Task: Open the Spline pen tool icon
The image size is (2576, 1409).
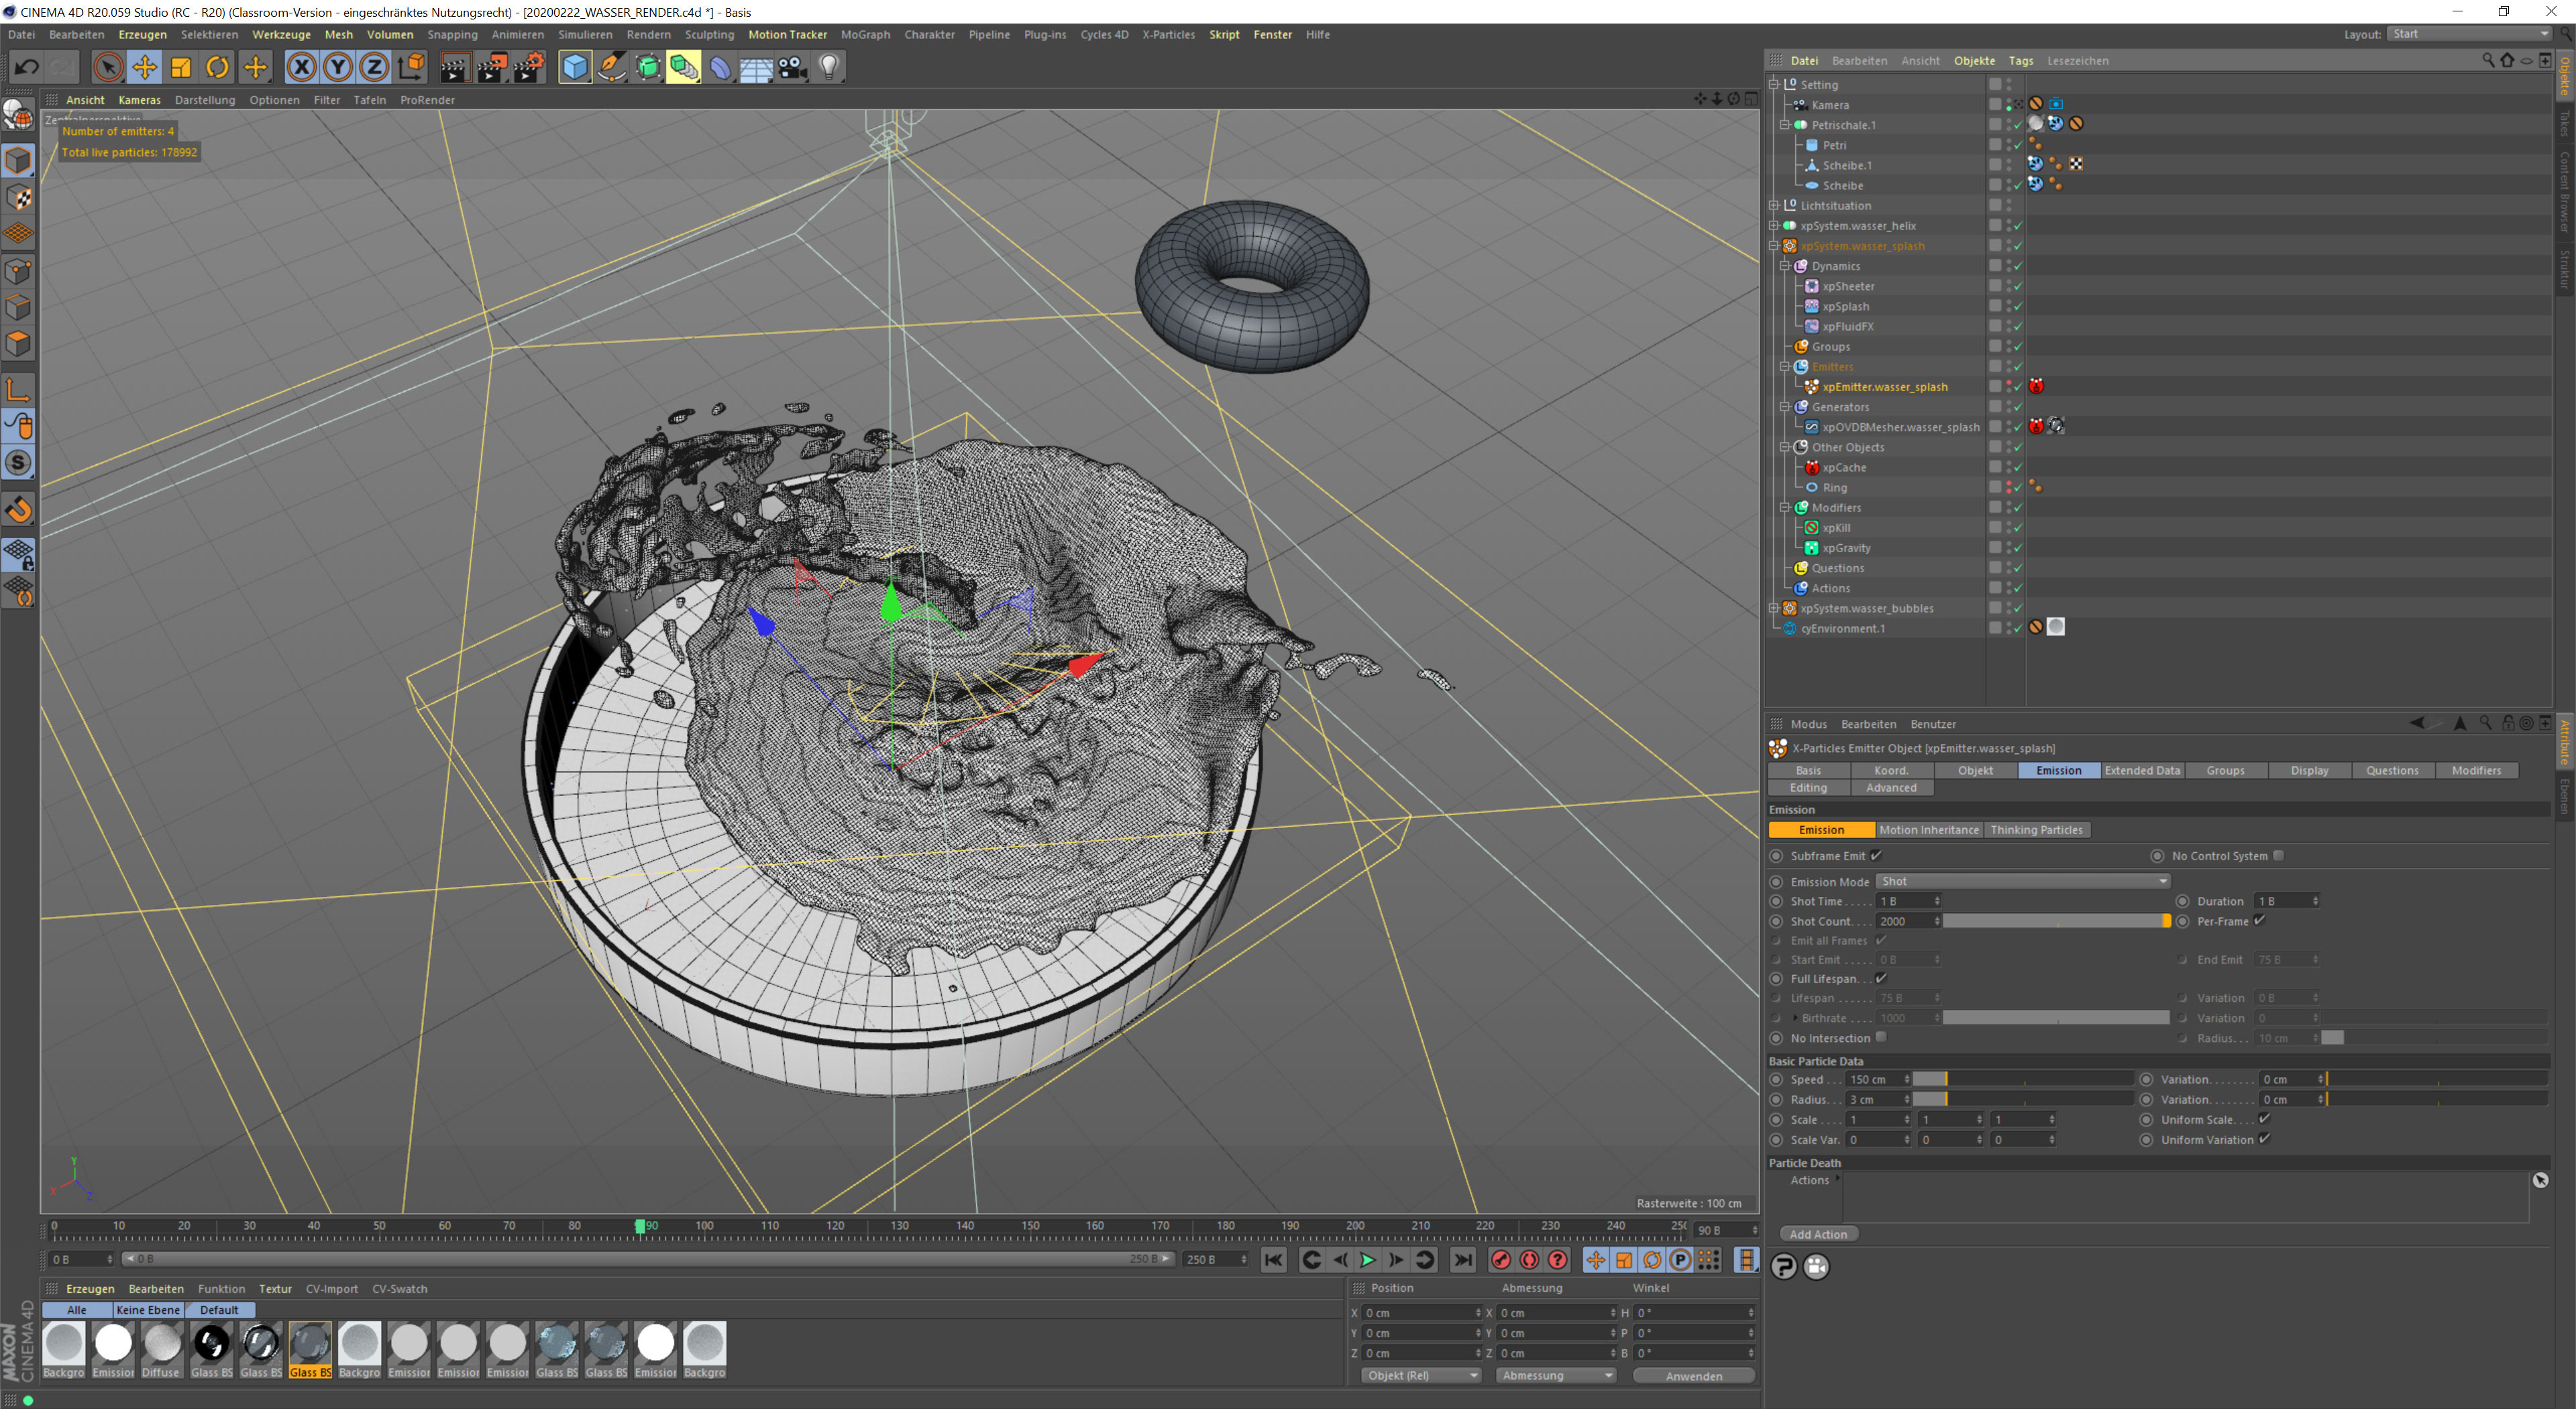Action: (611, 67)
